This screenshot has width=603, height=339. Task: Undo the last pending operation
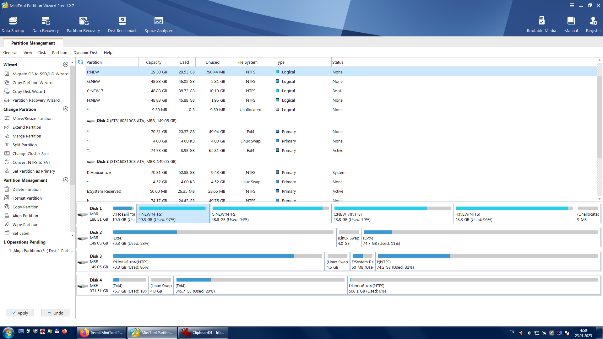(x=55, y=313)
